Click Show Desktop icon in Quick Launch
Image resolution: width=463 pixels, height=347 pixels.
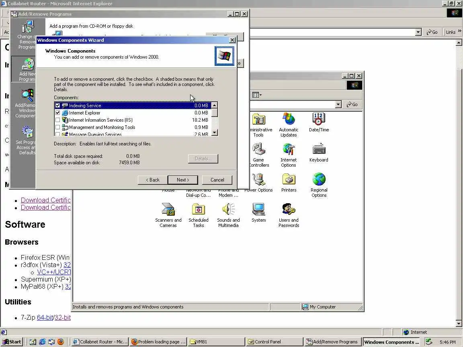(x=33, y=342)
